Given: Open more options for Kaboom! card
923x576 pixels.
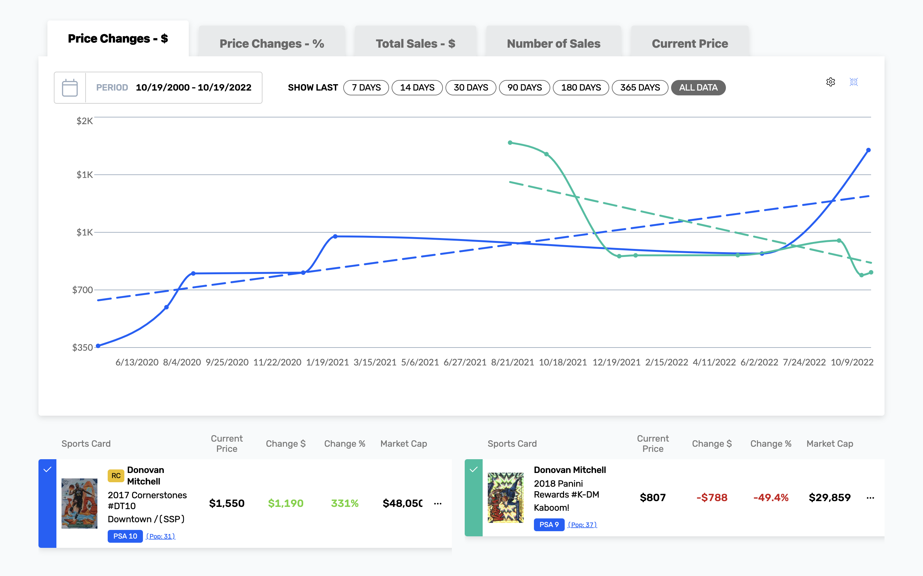Looking at the screenshot, I should [870, 498].
